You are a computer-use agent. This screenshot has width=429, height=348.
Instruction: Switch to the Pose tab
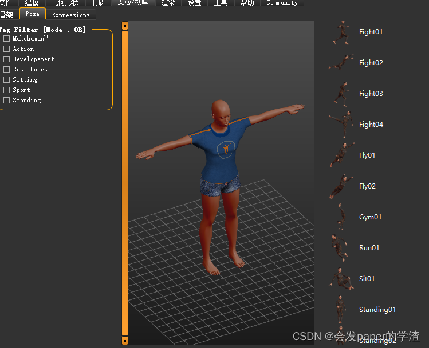[33, 14]
